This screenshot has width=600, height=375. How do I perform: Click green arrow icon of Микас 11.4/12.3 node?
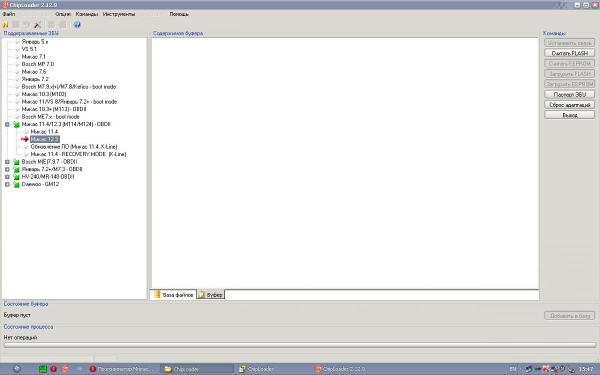(x=16, y=124)
